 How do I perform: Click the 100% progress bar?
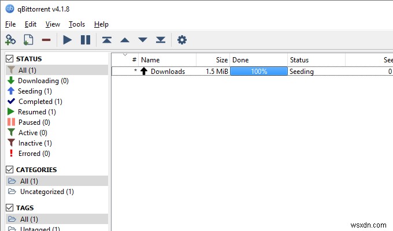click(259, 72)
